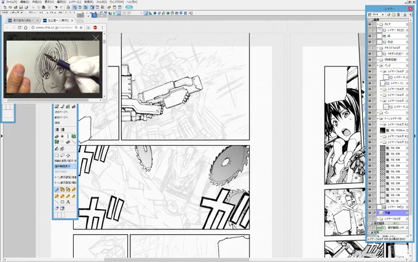Image resolution: width=418 pixels, height=262 pixels.
Task: Open the ウィンドウ(W) menu
Action: point(117,2)
